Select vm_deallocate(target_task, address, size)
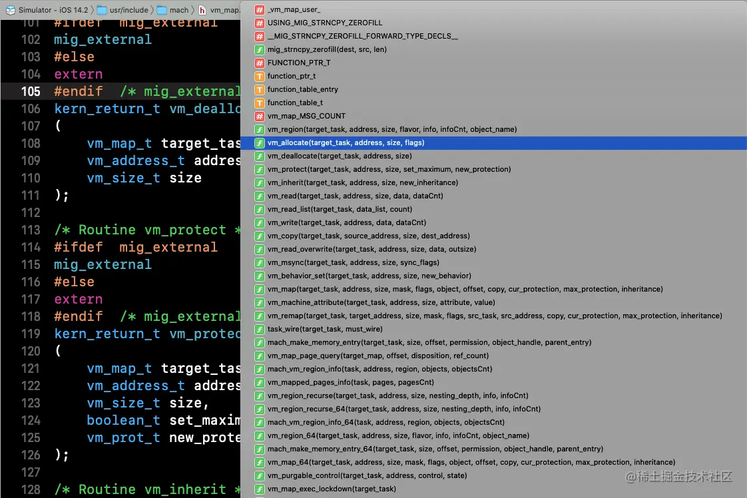Image resolution: width=747 pixels, height=498 pixels. (340, 156)
